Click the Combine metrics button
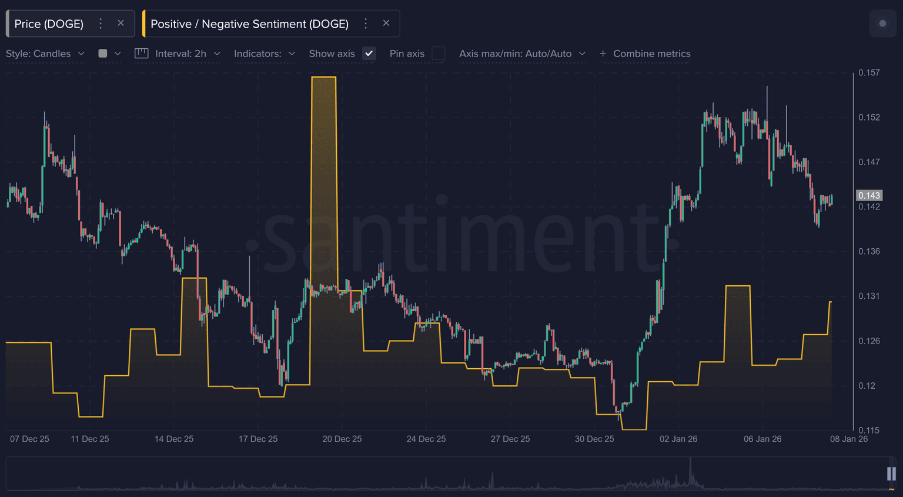 [651, 54]
